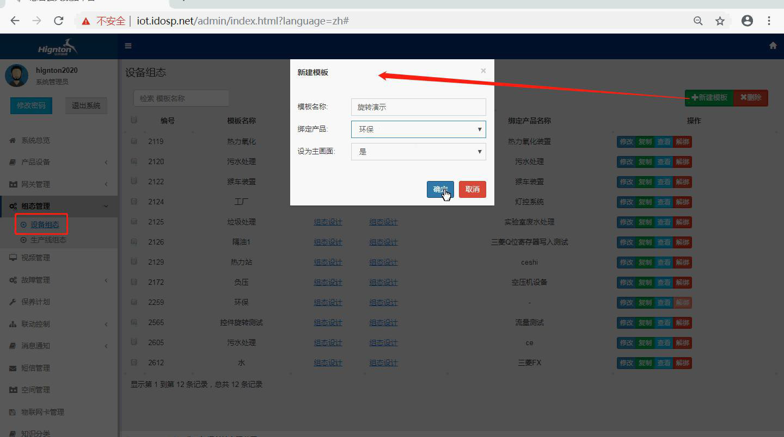Screen dimensions: 784x437
Task: Check the row checkbox for template 2119
Action: pos(133,141)
